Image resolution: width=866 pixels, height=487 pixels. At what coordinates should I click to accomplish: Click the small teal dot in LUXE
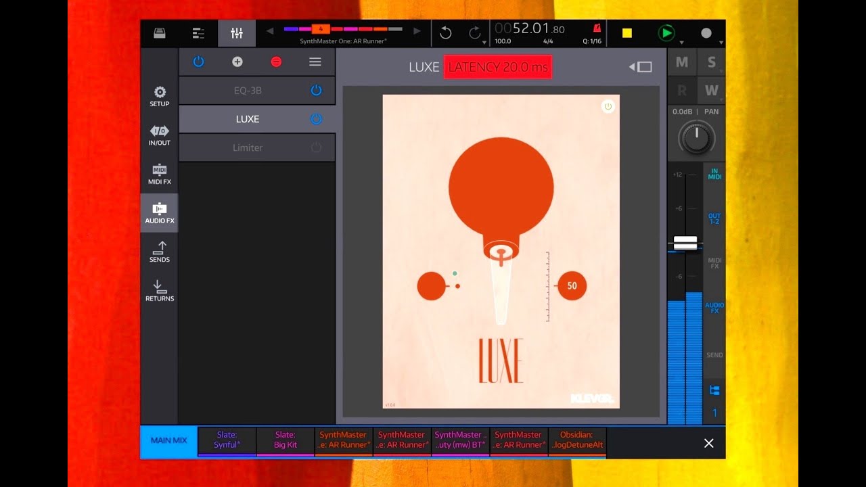point(455,273)
